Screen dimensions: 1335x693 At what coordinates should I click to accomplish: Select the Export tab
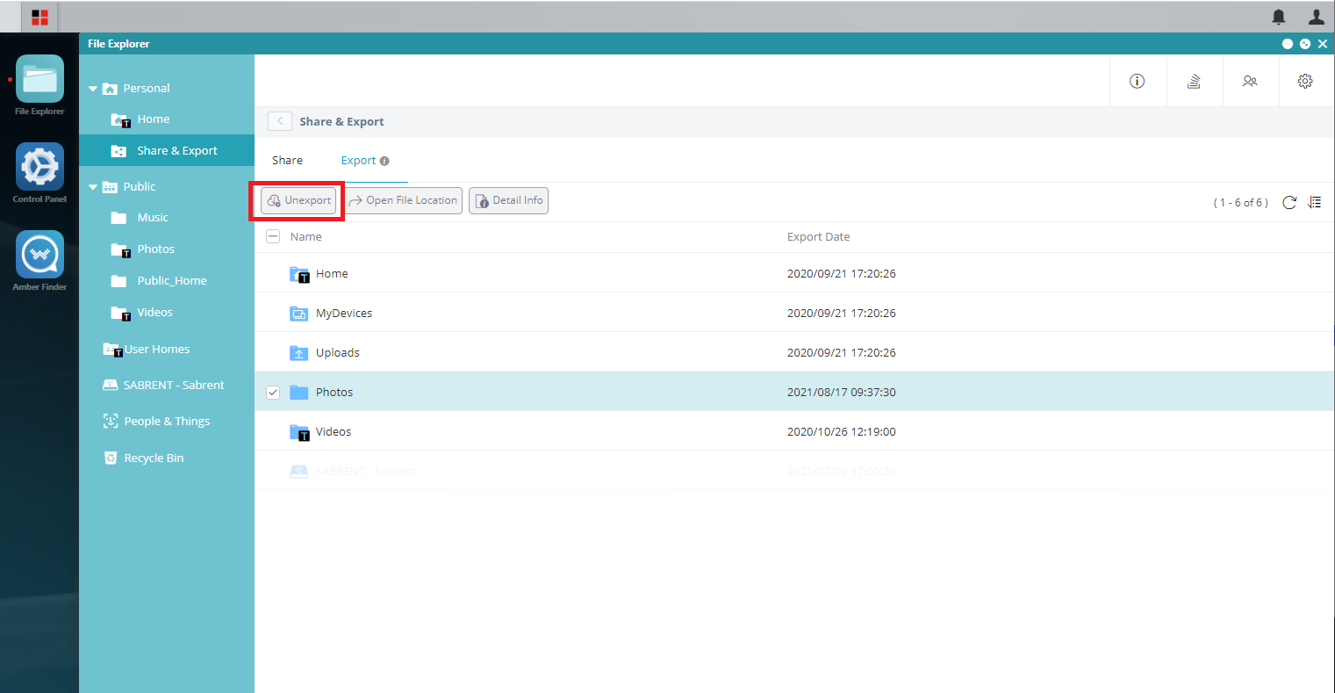click(358, 160)
